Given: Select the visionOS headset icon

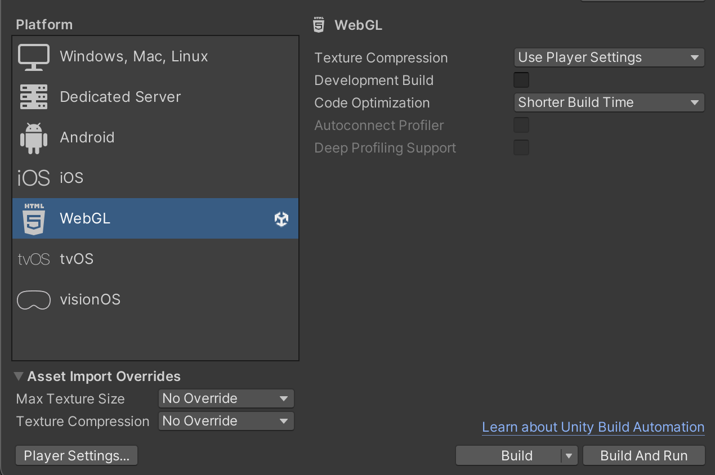Looking at the screenshot, I should (34, 299).
